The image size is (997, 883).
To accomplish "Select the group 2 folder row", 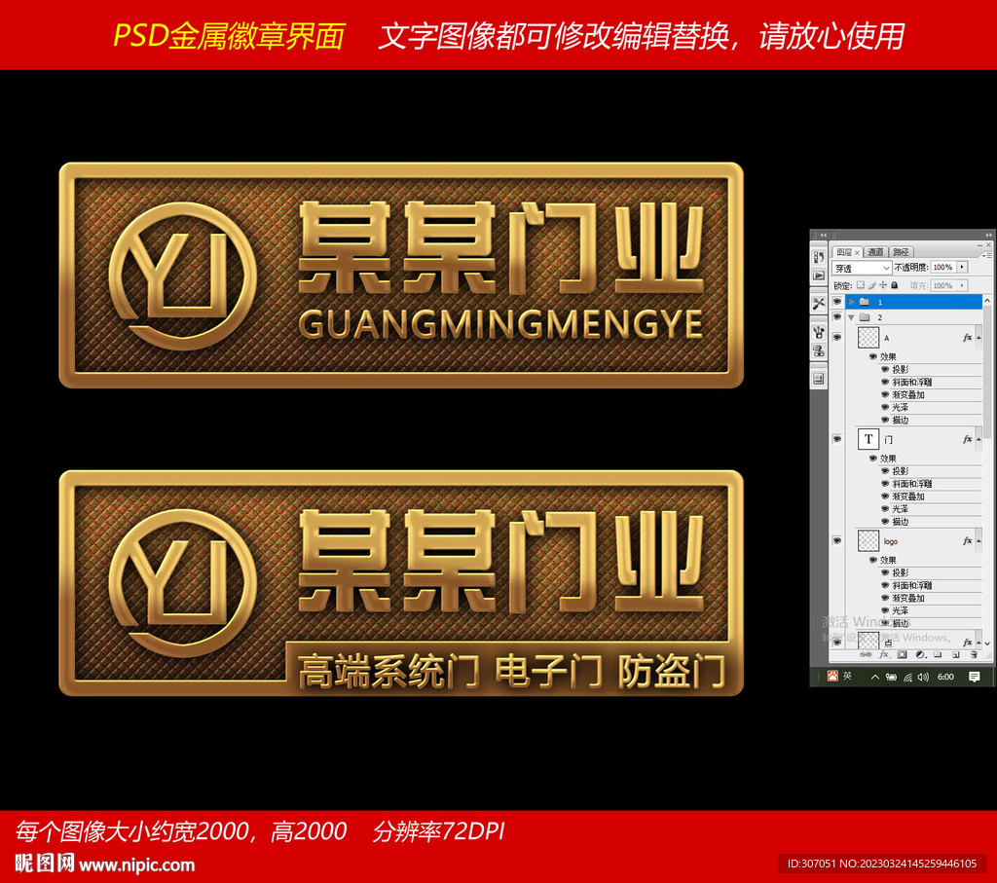I will [913, 317].
